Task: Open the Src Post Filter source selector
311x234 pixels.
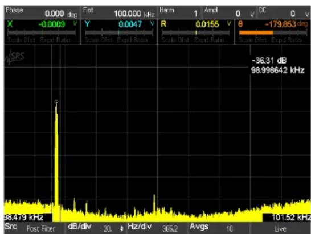Action: tap(34, 228)
